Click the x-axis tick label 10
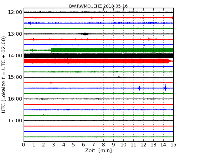The width and height of the screenshot is (197, 157). click(x=123, y=145)
